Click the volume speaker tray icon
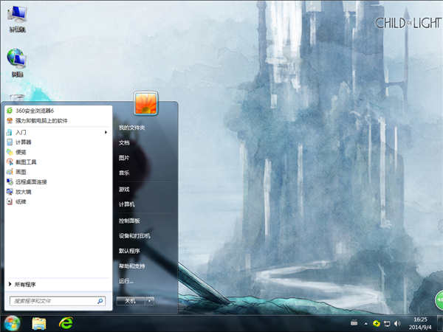 point(397,322)
